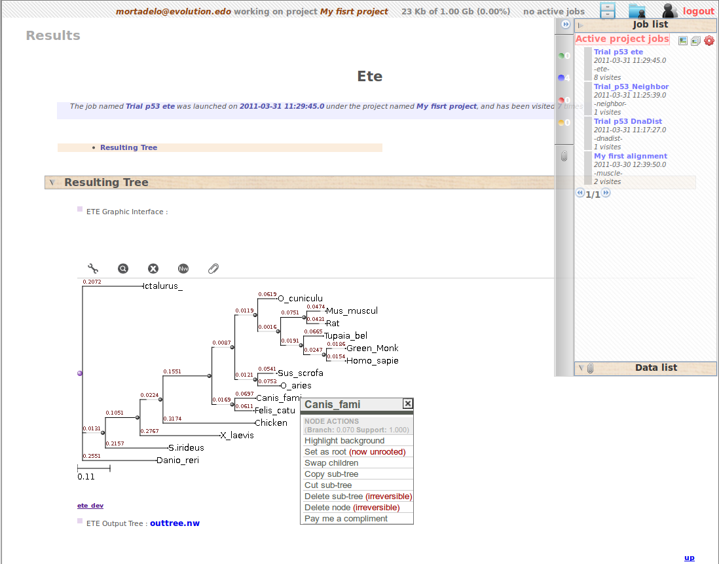Click the red gear icon in Job list
Image resolution: width=719 pixels, height=564 pixels.
709,41
